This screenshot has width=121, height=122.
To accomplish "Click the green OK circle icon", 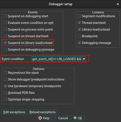I will coord(75,118).
